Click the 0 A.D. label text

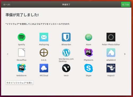(x=44, y=60)
